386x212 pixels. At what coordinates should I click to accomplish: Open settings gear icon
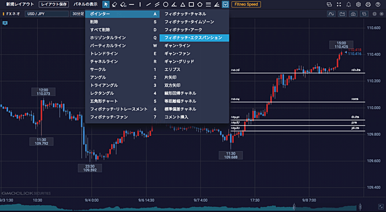(358, 5)
